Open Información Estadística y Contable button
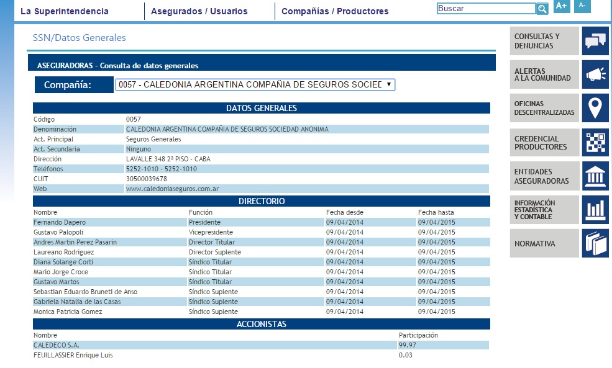This screenshot has width=612, height=368. [544, 210]
